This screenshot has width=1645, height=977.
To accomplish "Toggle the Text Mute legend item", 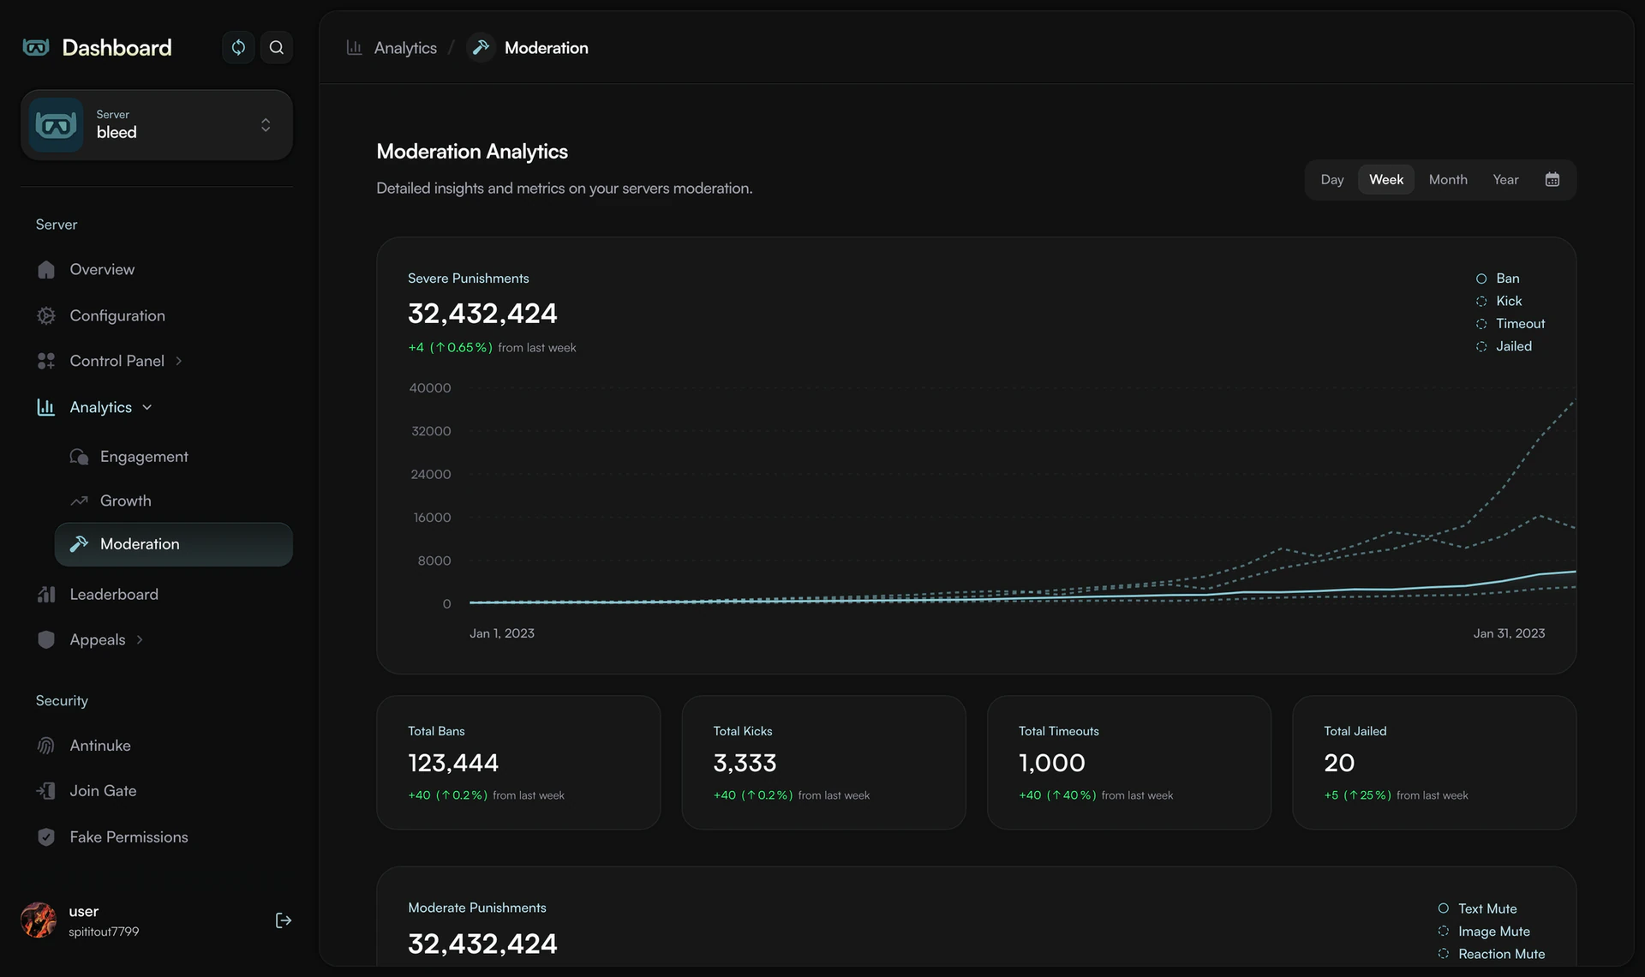I will (x=1477, y=908).
